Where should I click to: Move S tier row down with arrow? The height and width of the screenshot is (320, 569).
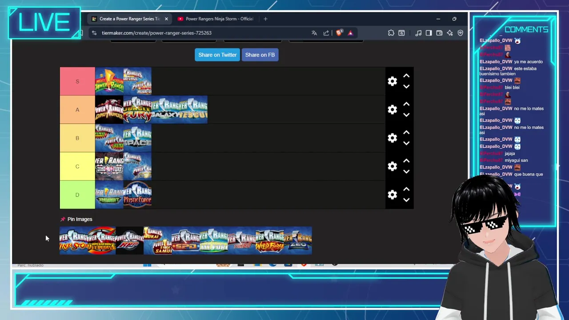click(x=406, y=87)
